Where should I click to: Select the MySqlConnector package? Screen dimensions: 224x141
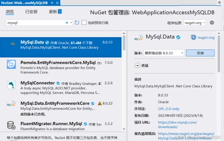[61, 88]
